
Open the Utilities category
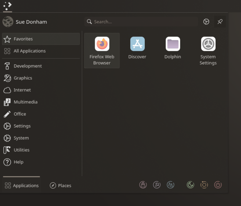[x=41, y=150]
